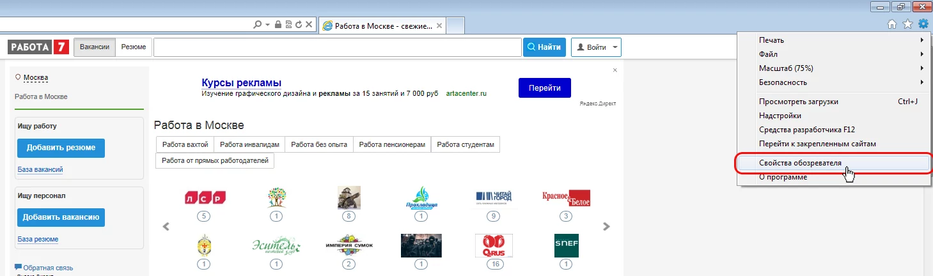933x276 pixels.
Task: Click the gear Tools icon
Action: pyautogui.click(x=923, y=25)
